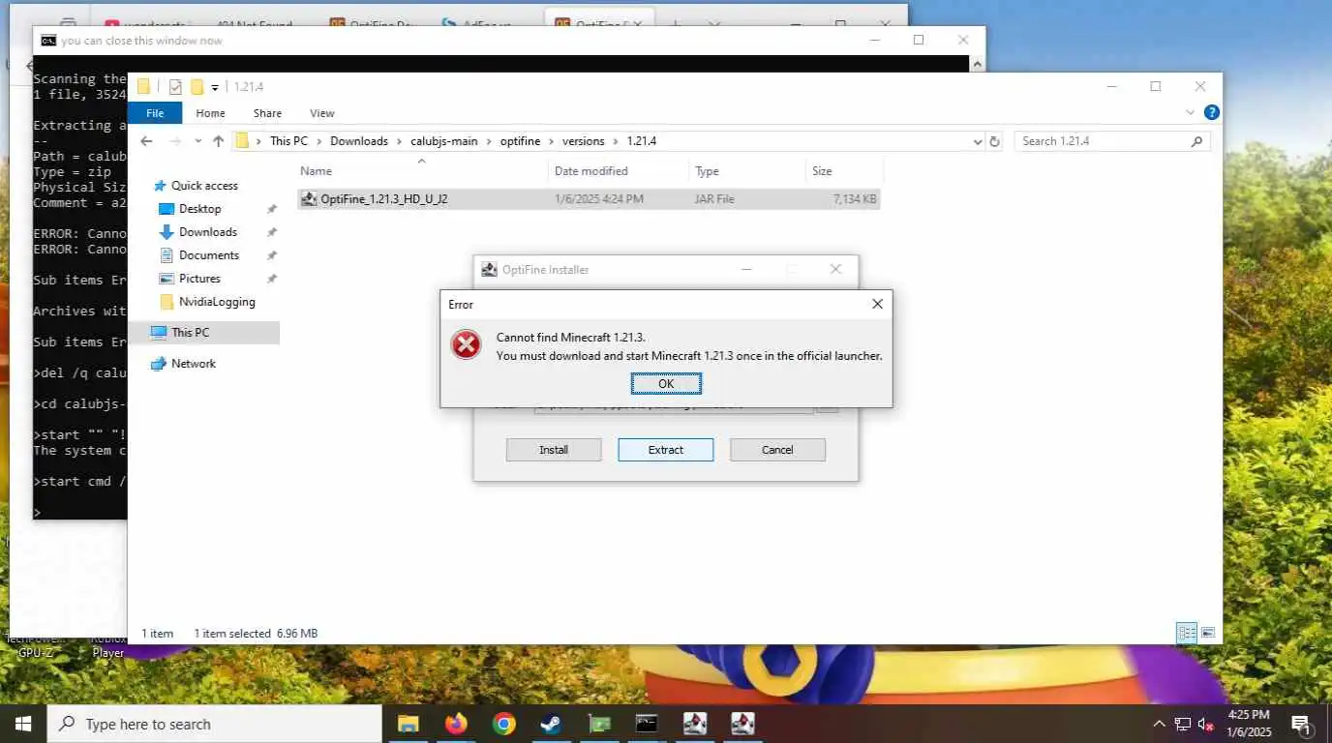This screenshot has height=743, width=1332.
Task: Click the New folder quick access icon
Action: [197, 87]
